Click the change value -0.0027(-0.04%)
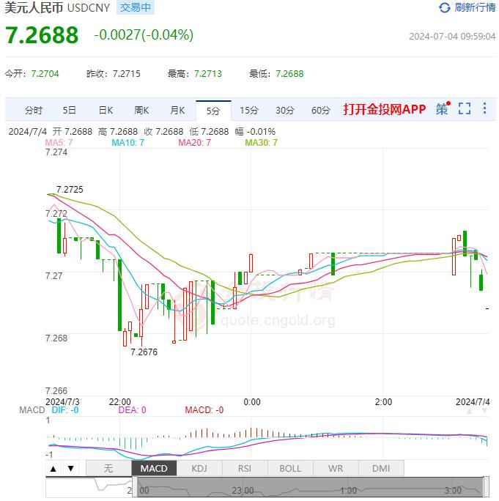 click(x=144, y=35)
